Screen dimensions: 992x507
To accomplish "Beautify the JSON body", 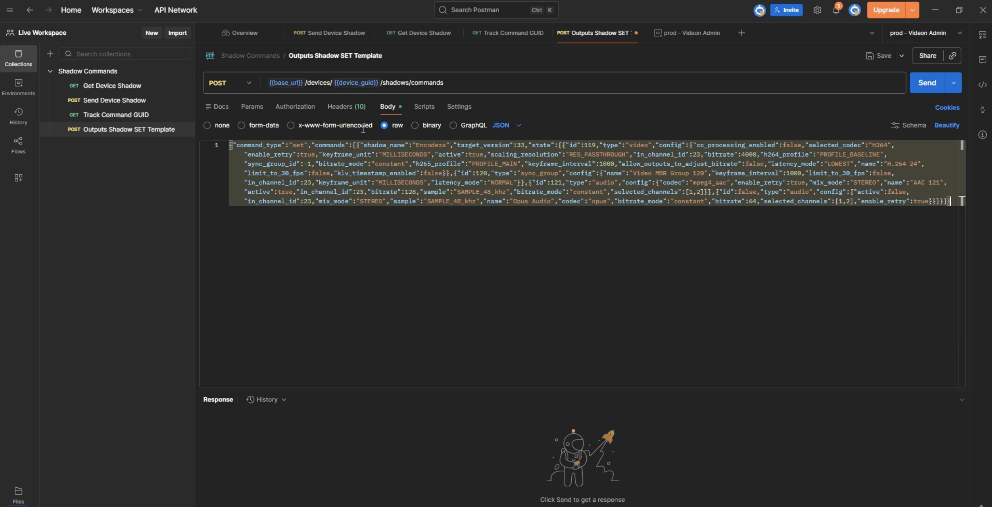I will (947, 125).
